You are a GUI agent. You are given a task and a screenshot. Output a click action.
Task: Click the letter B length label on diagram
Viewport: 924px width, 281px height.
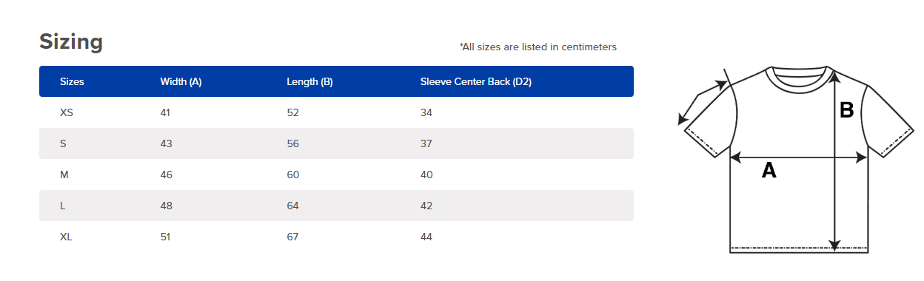[x=846, y=110]
